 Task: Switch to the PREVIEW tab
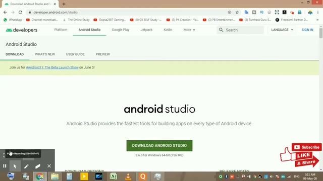[x=103, y=54]
